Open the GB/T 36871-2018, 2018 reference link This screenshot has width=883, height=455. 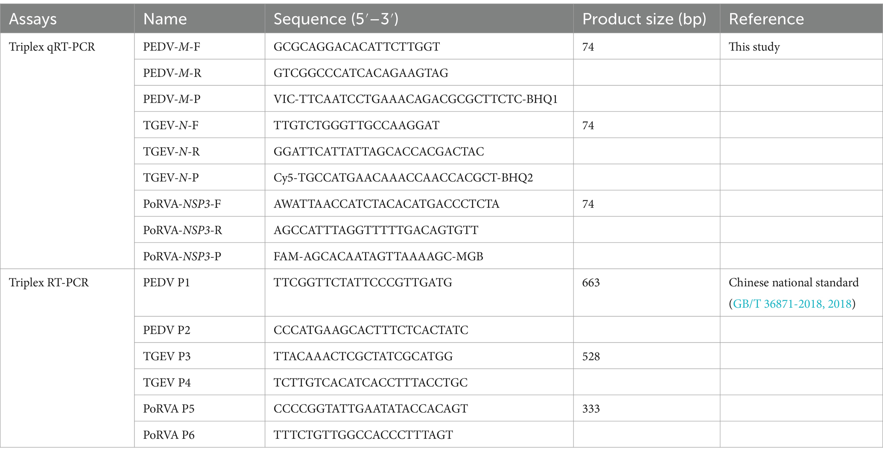[792, 304]
